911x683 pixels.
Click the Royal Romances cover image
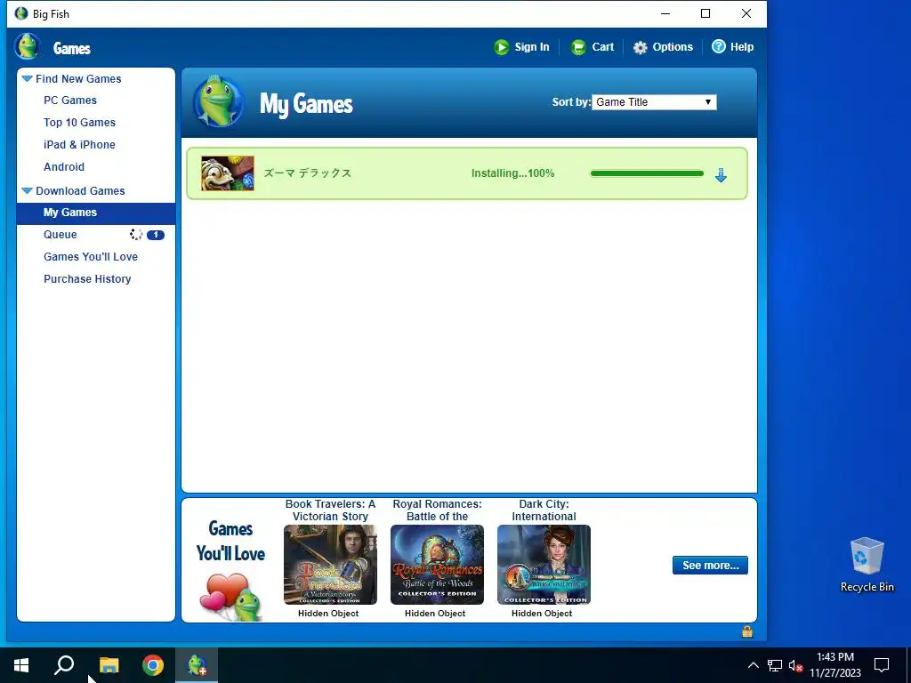[437, 565]
